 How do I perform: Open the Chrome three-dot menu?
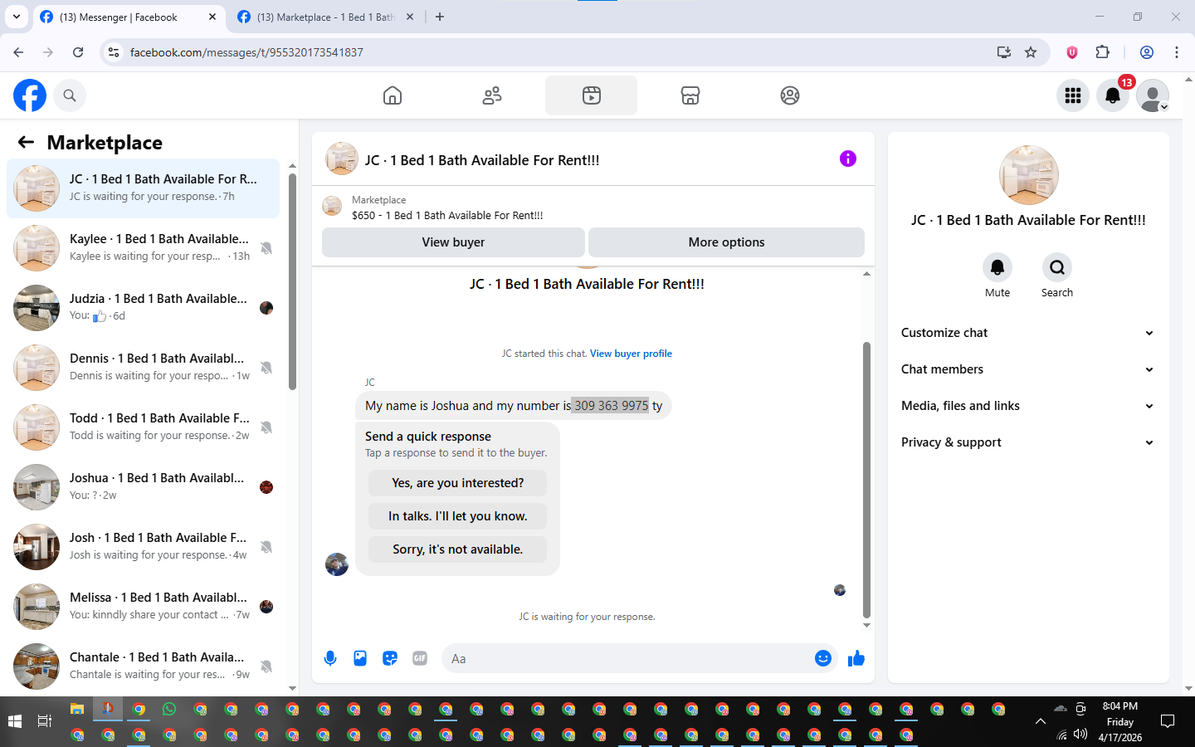coord(1176,52)
